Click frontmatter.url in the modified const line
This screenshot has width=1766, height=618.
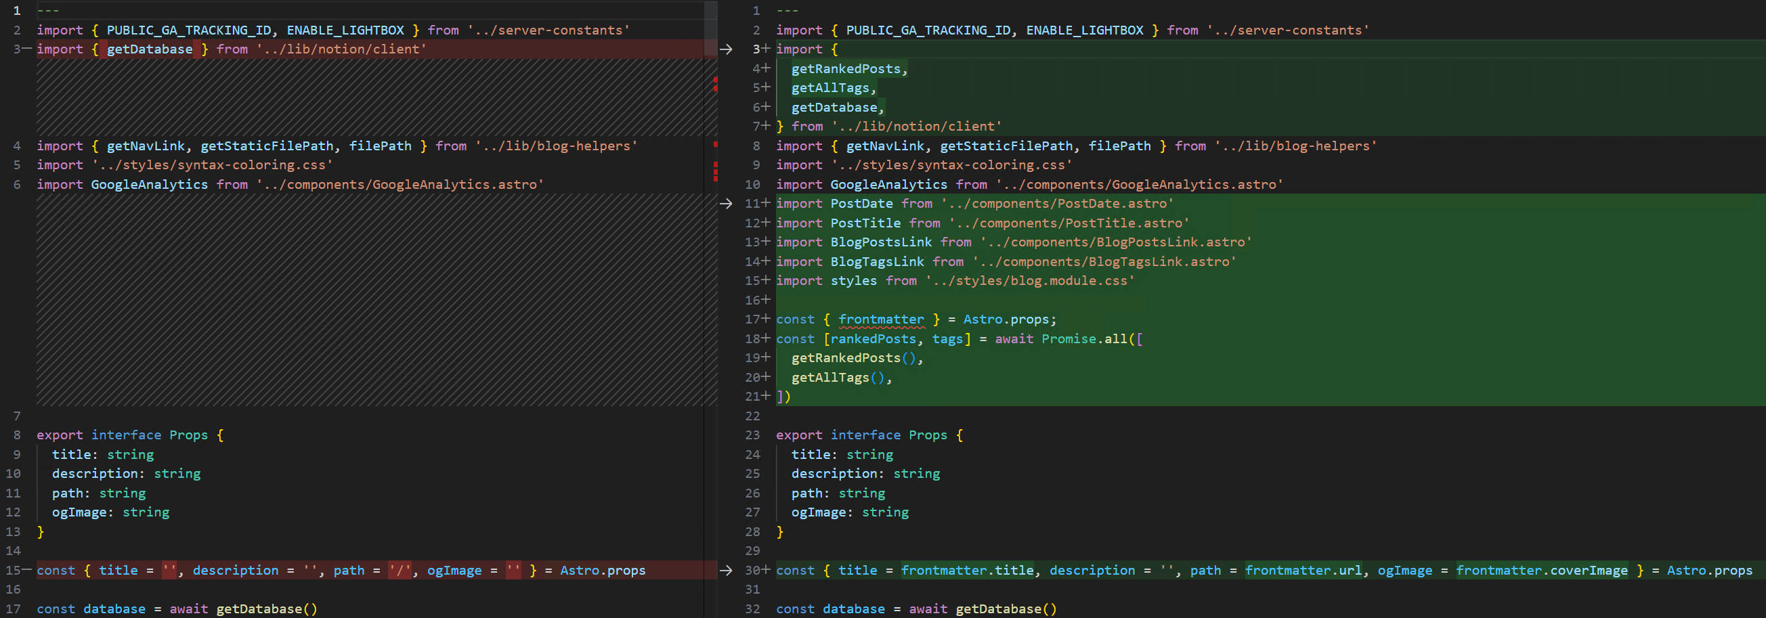coord(1303,570)
